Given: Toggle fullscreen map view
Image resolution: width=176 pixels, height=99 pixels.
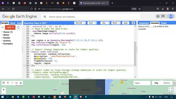Looking at the screenshot, I should 170,89.
